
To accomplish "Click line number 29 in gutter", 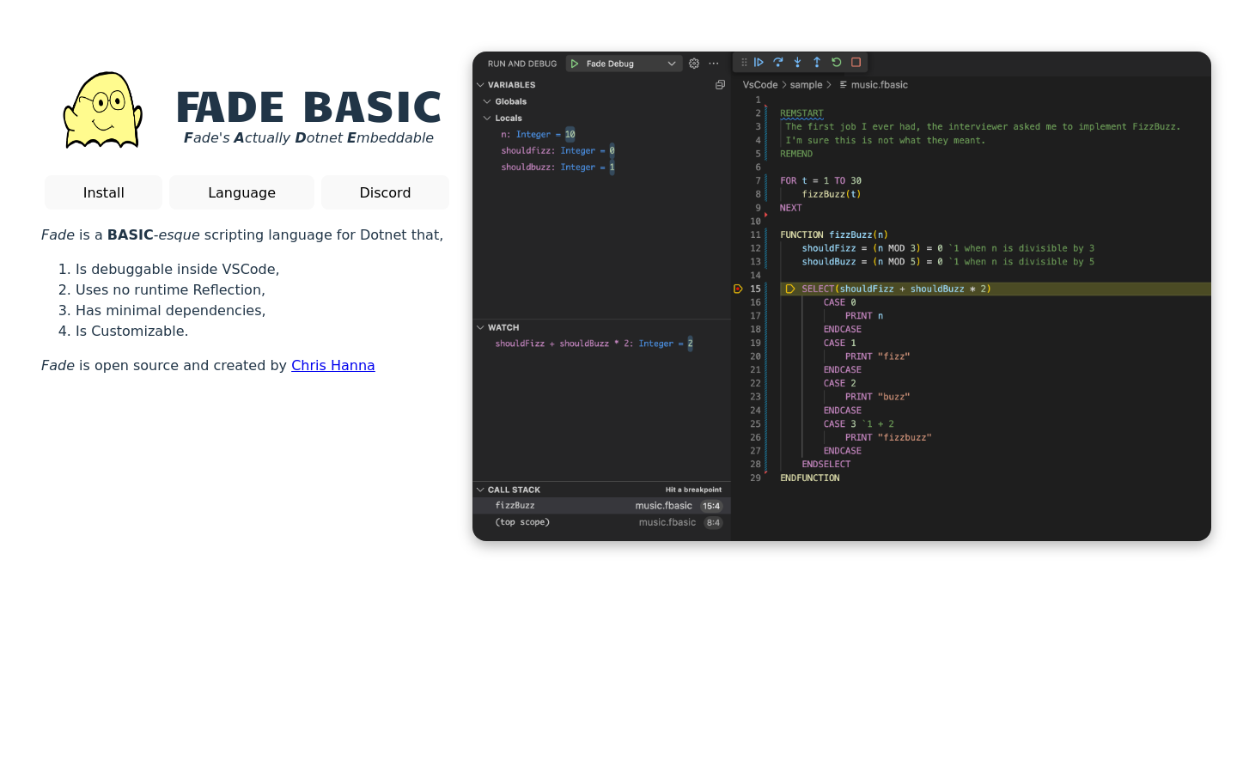I will coord(755,478).
